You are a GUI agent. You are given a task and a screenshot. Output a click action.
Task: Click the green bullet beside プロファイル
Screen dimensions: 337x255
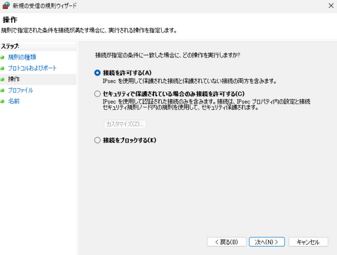3,91
